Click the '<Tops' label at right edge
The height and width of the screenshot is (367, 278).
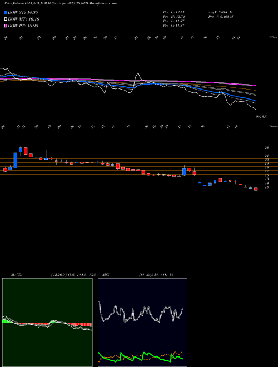273,37
